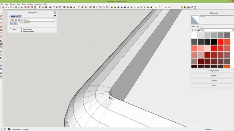Click Materials back arrow icon
Screen dimensions: 234x131
[x=192, y=30]
